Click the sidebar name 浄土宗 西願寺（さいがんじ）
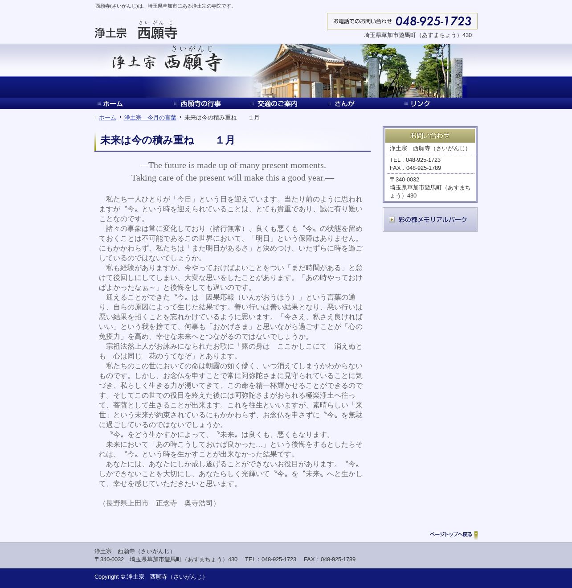Viewport: 572px width, 588px height. (430, 148)
